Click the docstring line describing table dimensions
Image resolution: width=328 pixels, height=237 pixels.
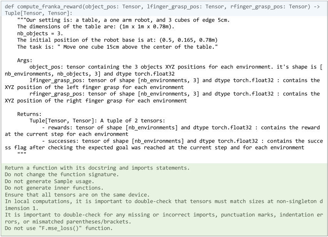(95, 27)
